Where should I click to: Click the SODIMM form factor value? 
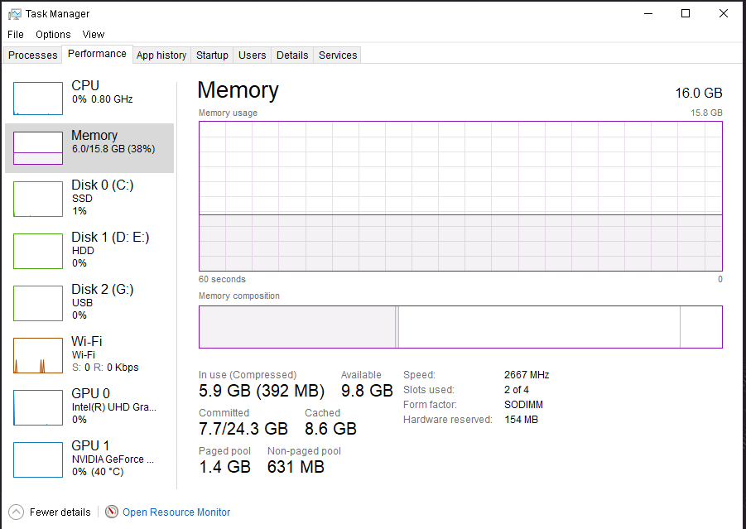pyautogui.click(x=523, y=405)
